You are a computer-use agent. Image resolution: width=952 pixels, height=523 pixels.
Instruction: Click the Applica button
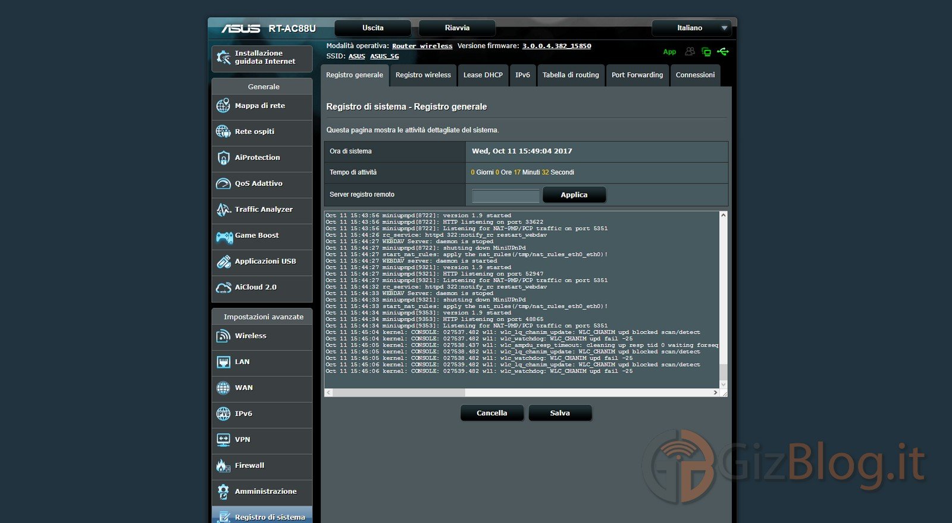coord(574,195)
